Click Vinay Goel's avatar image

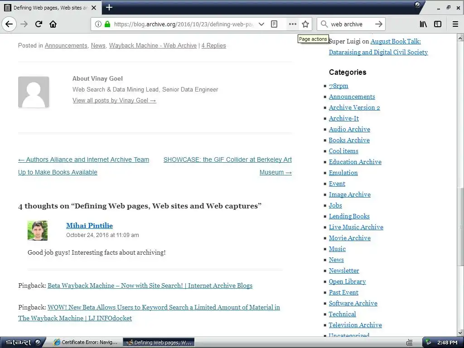pos(34,92)
